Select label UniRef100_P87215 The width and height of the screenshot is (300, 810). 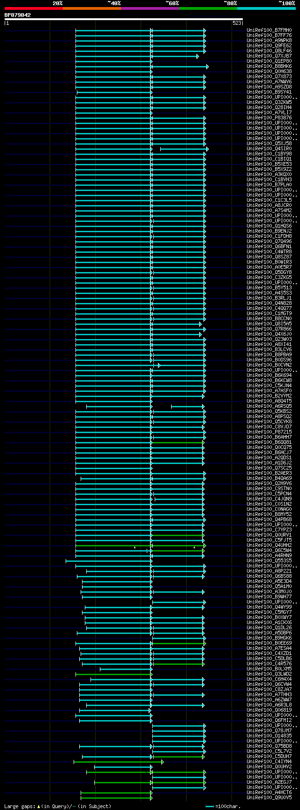tap(269, 432)
